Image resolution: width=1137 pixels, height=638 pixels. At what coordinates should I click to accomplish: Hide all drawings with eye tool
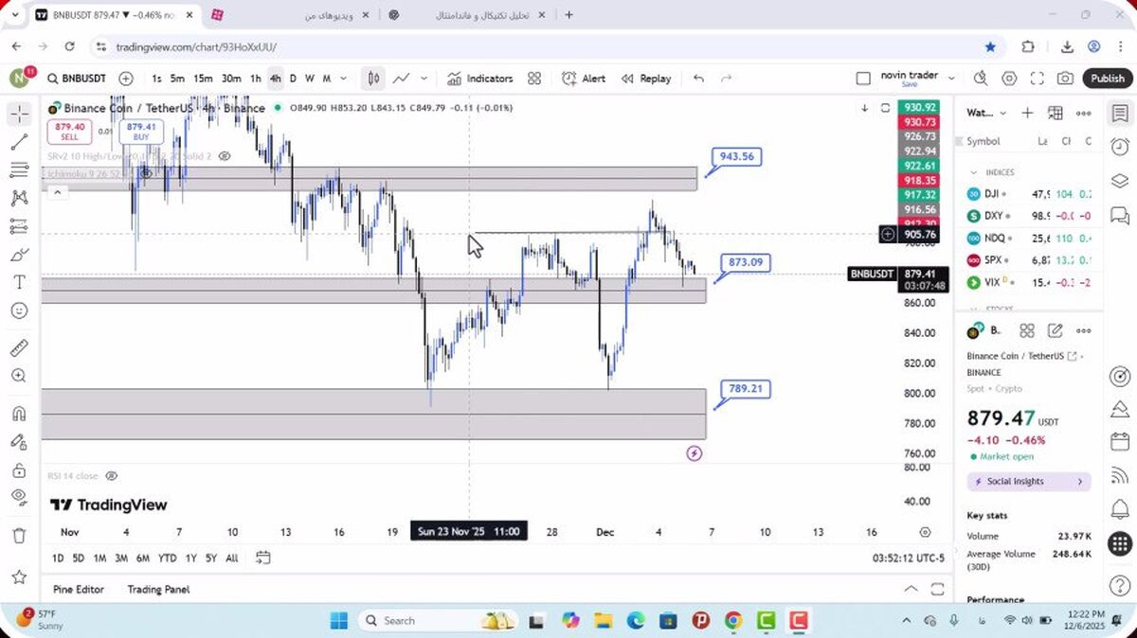pyautogui.click(x=19, y=497)
